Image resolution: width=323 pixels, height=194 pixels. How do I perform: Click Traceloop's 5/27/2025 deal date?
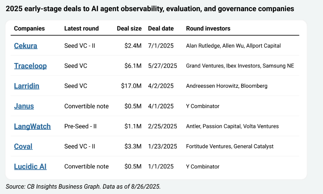click(x=162, y=66)
